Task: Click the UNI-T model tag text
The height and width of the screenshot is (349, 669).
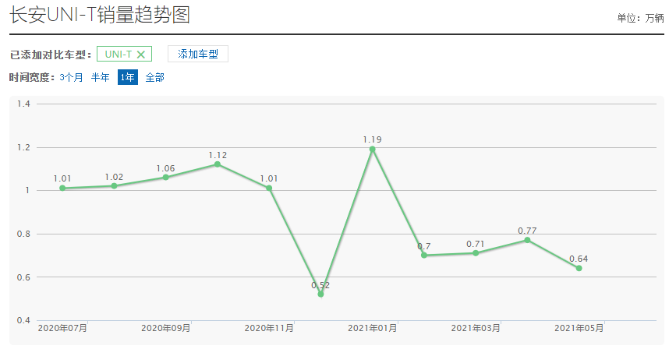Action: click(119, 55)
